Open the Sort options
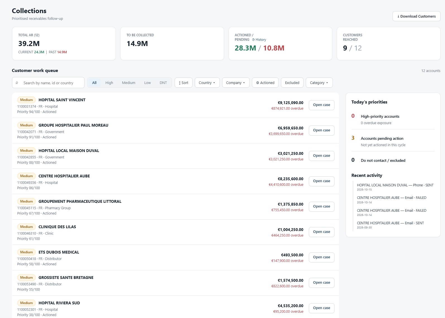Image resolution: width=445 pixels, height=318 pixels. pyautogui.click(x=184, y=83)
